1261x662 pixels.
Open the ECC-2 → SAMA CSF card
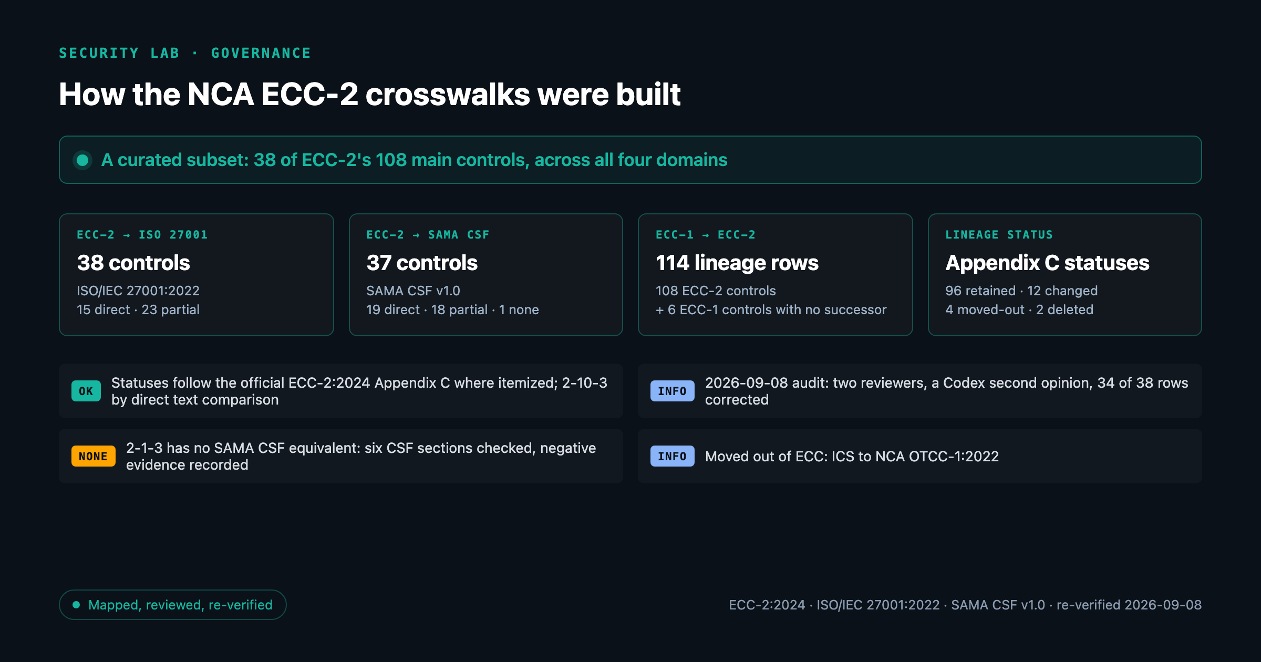486,274
